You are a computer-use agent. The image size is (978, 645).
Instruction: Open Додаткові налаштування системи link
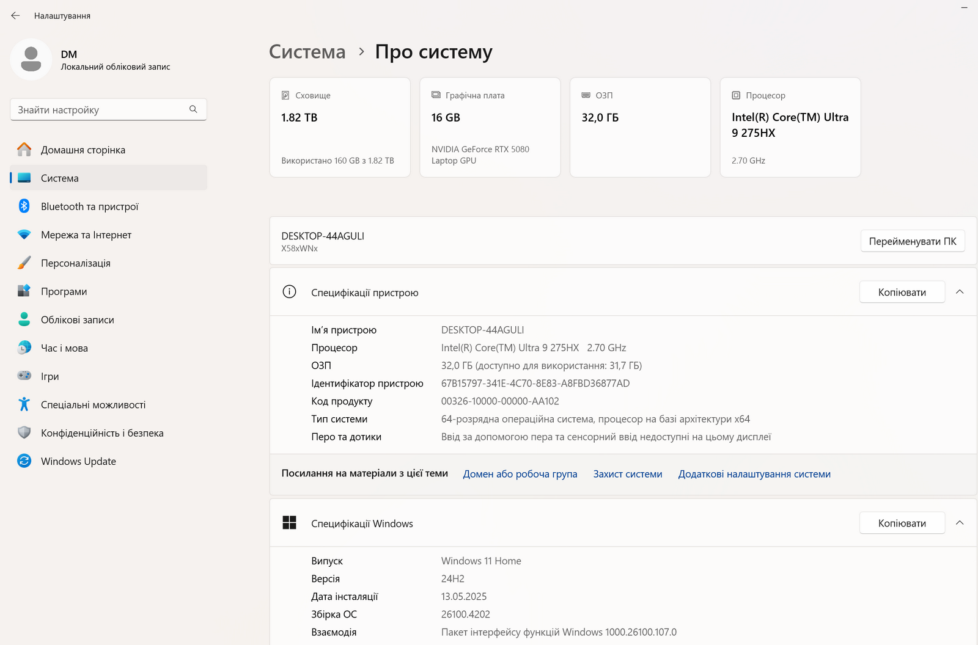pyautogui.click(x=754, y=474)
